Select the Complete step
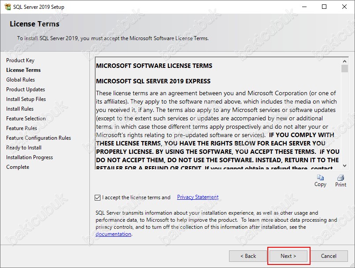355x268 pixels. click(18, 167)
